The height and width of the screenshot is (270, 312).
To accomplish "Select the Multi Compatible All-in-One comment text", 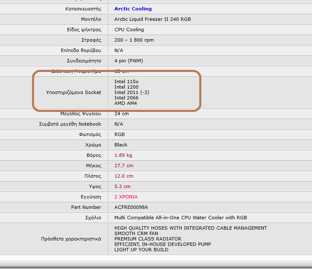I will point(181,218).
